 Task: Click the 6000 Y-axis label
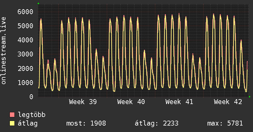(24, 12)
